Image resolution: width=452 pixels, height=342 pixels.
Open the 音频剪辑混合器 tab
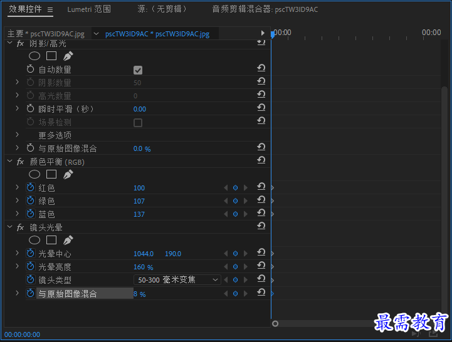[265, 9]
